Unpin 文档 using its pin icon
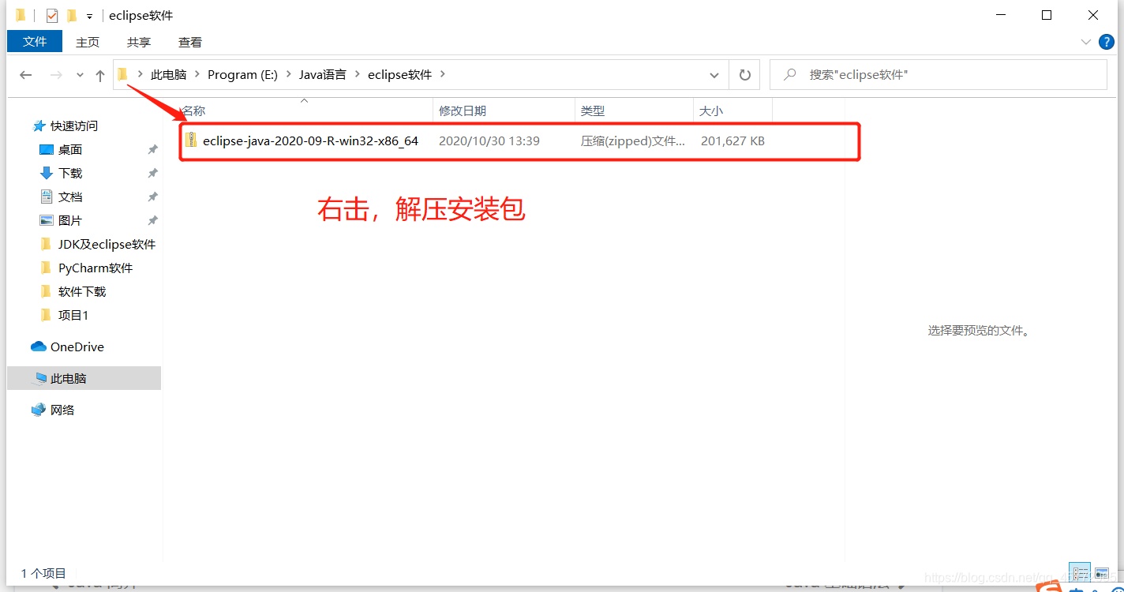 click(x=152, y=197)
